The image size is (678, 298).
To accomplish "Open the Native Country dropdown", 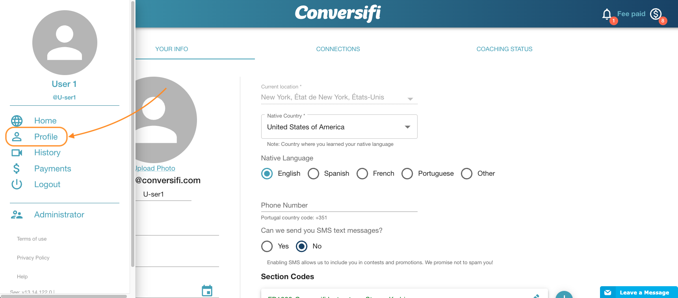I will coord(408,127).
